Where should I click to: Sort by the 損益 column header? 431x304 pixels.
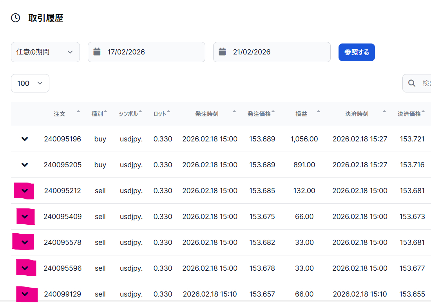point(301,114)
